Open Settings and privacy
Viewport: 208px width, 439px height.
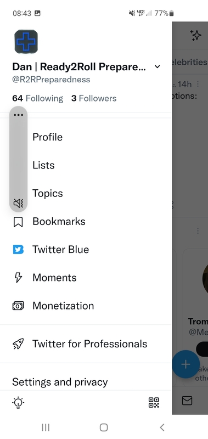pos(60,382)
